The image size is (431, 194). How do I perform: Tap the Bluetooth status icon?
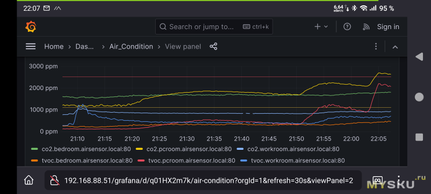pyautogui.click(x=354, y=9)
